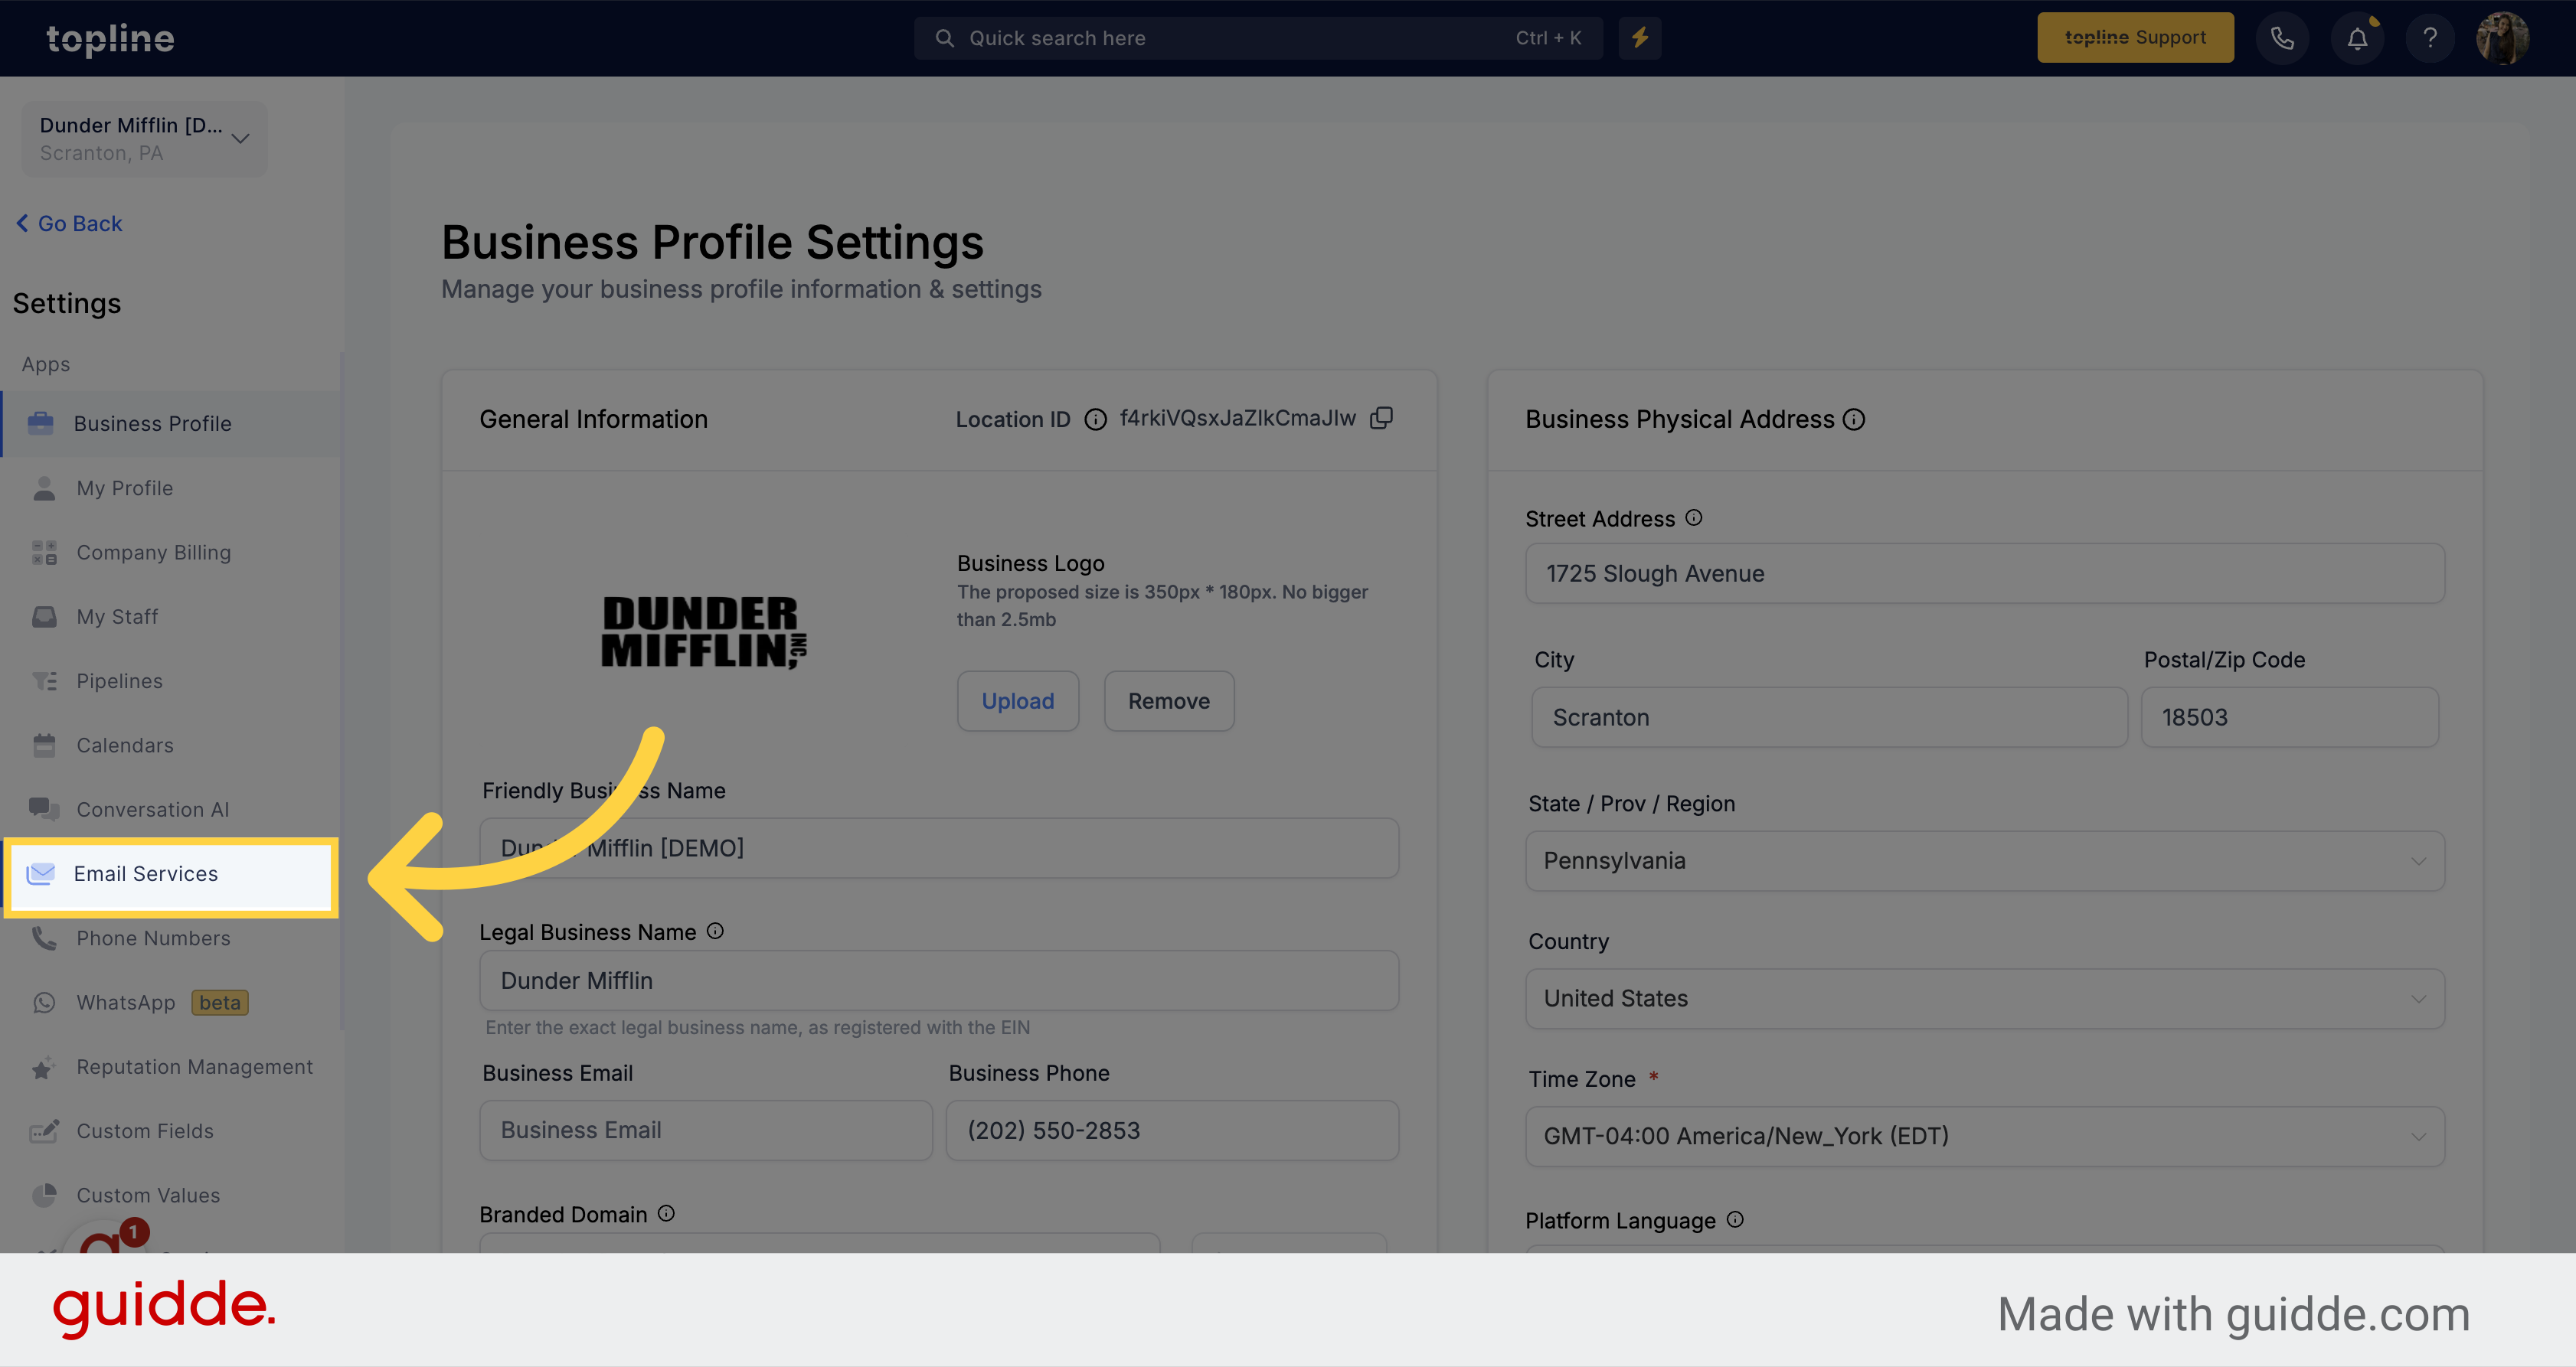Click the Conversation AI chat icon
This screenshot has height=1367, width=2576.
point(44,810)
